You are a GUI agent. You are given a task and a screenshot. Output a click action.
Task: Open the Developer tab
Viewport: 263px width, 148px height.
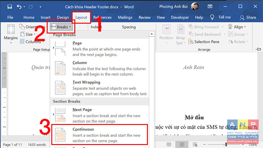180,17
